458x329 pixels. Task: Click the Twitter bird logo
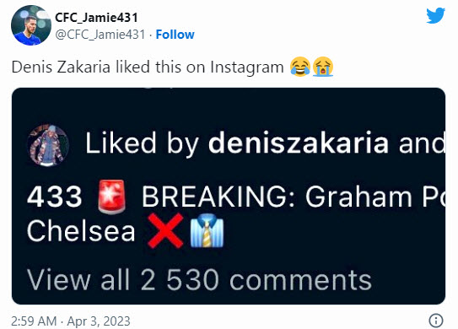[435, 15]
